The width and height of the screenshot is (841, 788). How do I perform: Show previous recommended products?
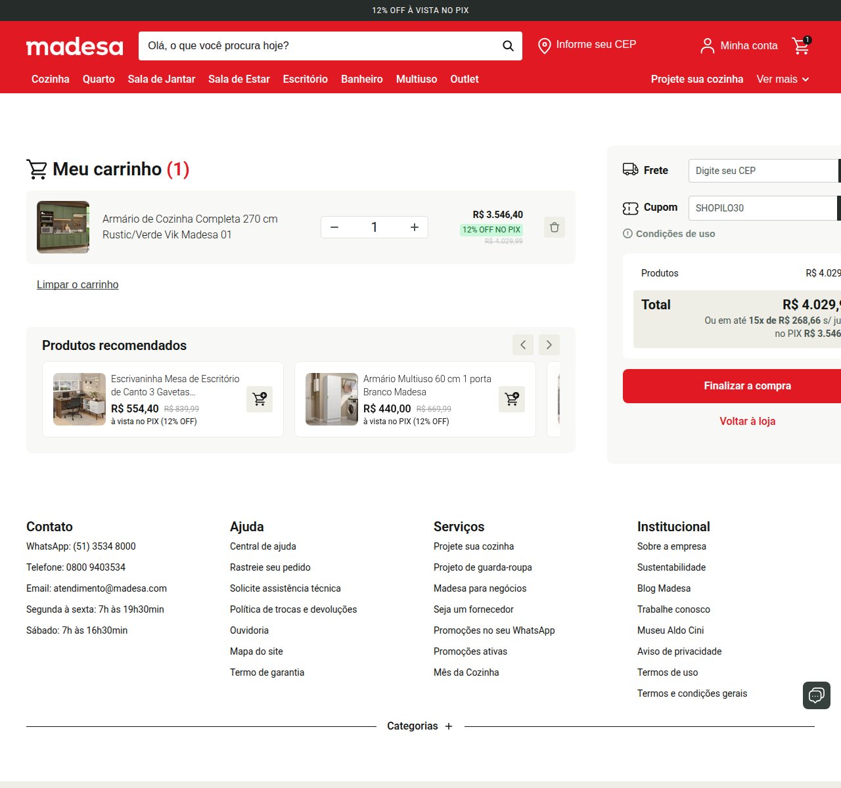523,345
